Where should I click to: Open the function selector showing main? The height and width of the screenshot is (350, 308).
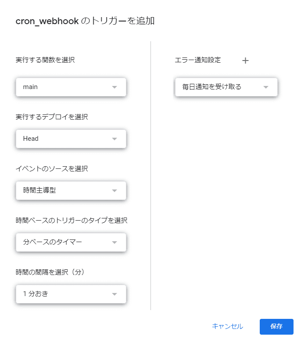(66, 87)
